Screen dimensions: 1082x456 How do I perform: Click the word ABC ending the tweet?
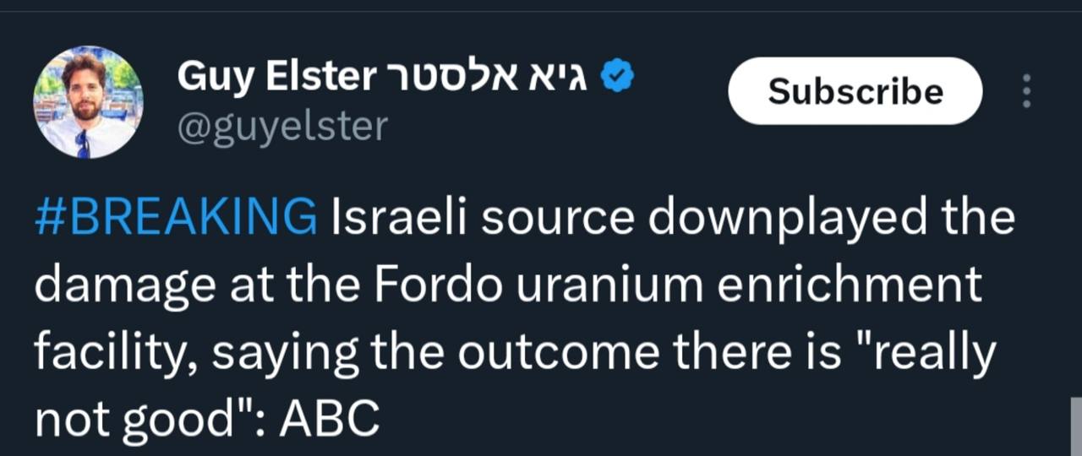coord(330,419)
